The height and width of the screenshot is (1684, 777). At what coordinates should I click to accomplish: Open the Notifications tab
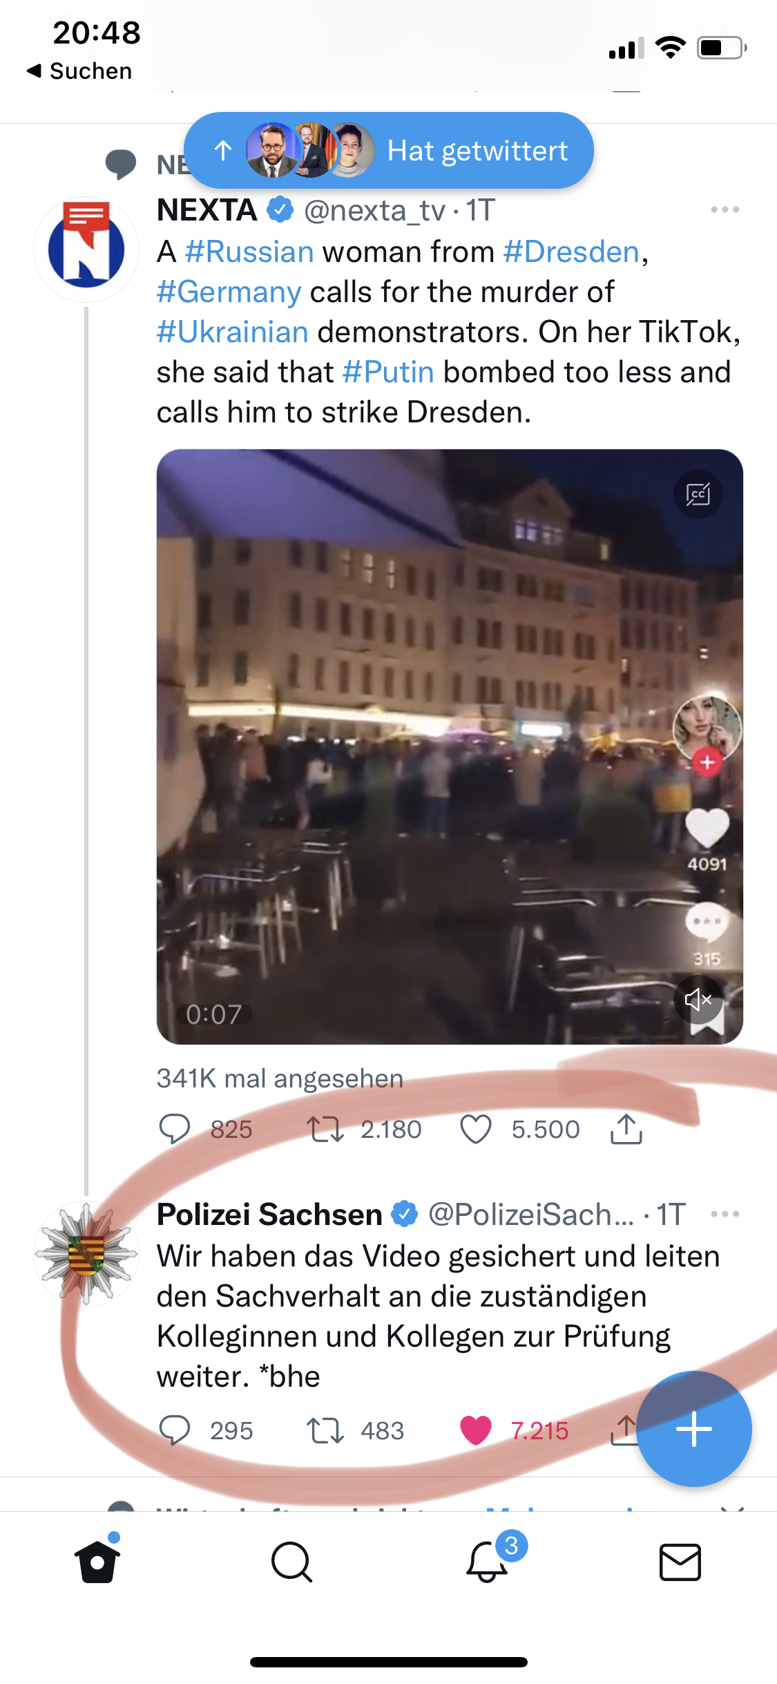(487, 1562)
